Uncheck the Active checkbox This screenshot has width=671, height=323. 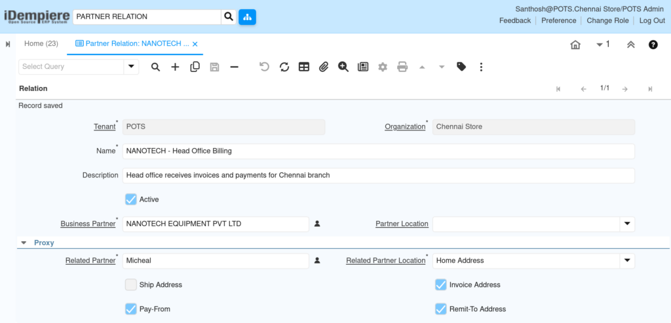[x=131, y=199]
